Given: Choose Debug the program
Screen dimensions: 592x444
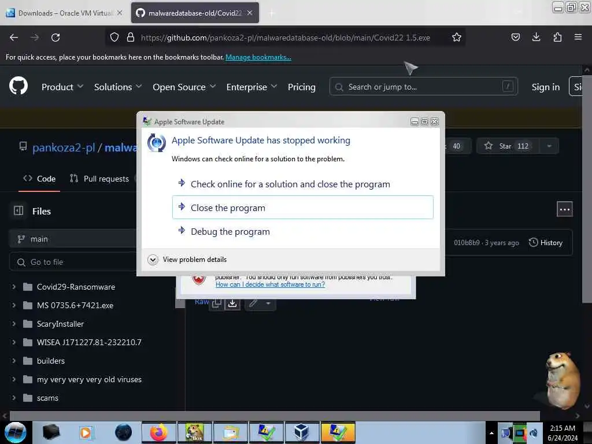Looking at the screenshot, I should [302, 231].
